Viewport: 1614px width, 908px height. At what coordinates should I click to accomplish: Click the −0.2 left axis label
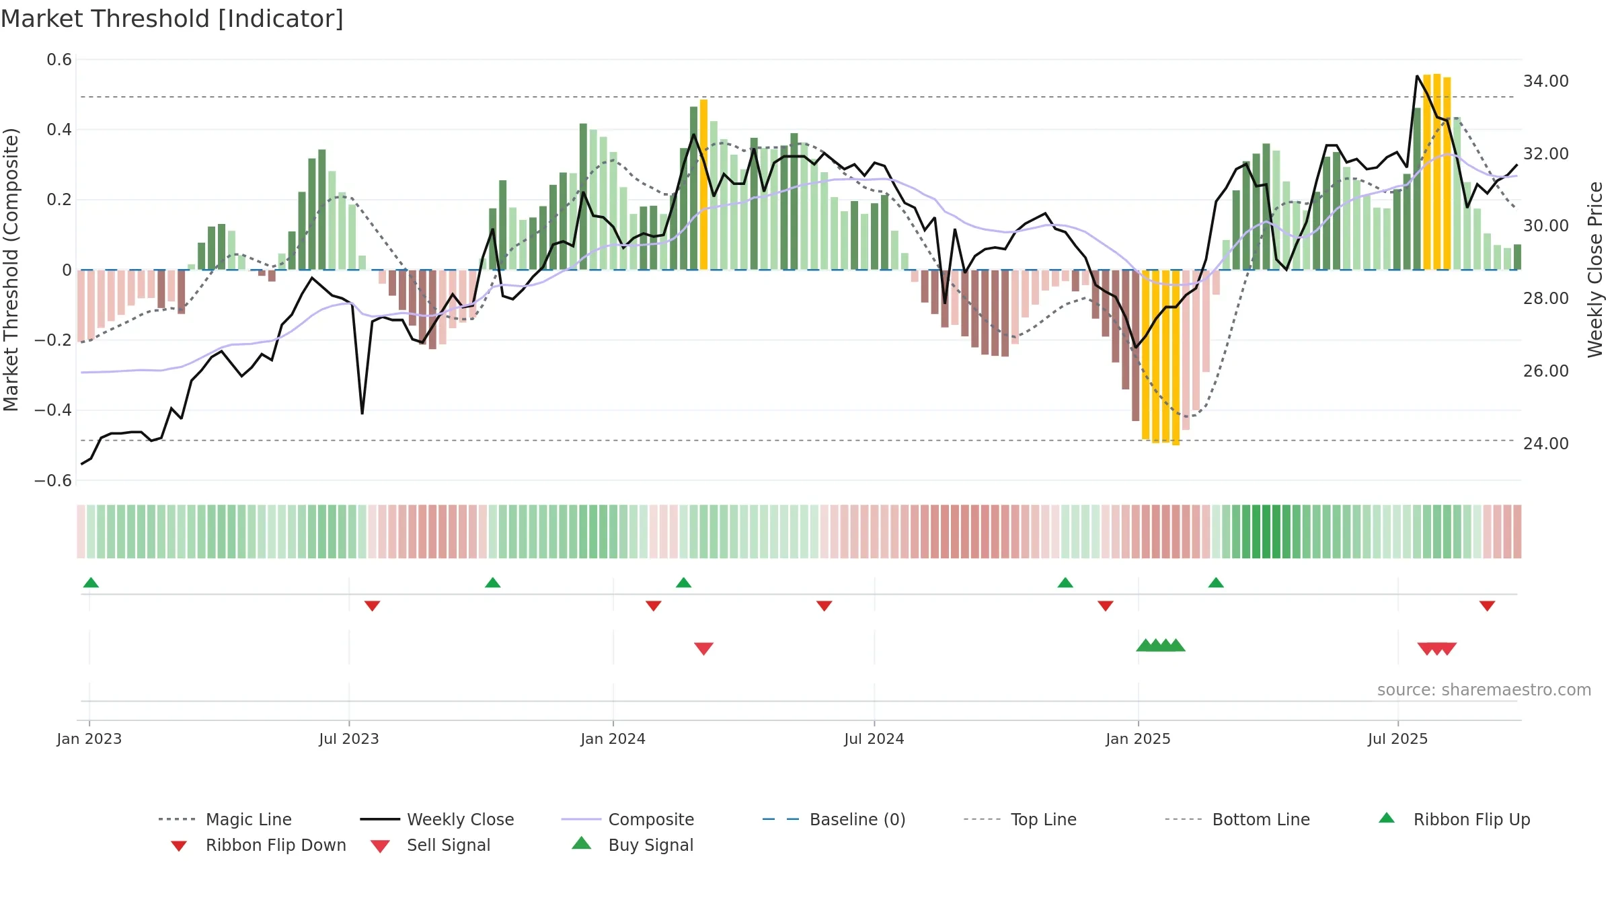click(53, 340)
